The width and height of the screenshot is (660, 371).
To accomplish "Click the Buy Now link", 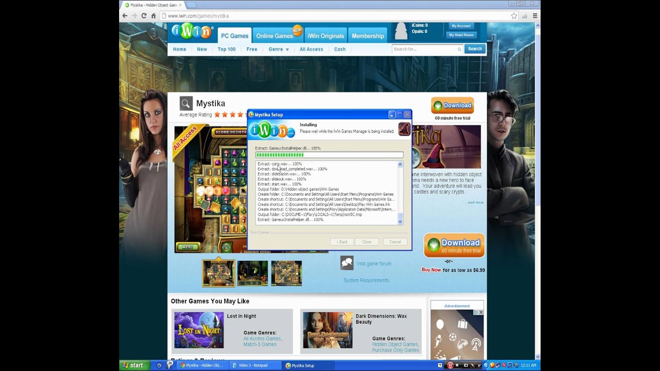I will [x=431, y=270].
